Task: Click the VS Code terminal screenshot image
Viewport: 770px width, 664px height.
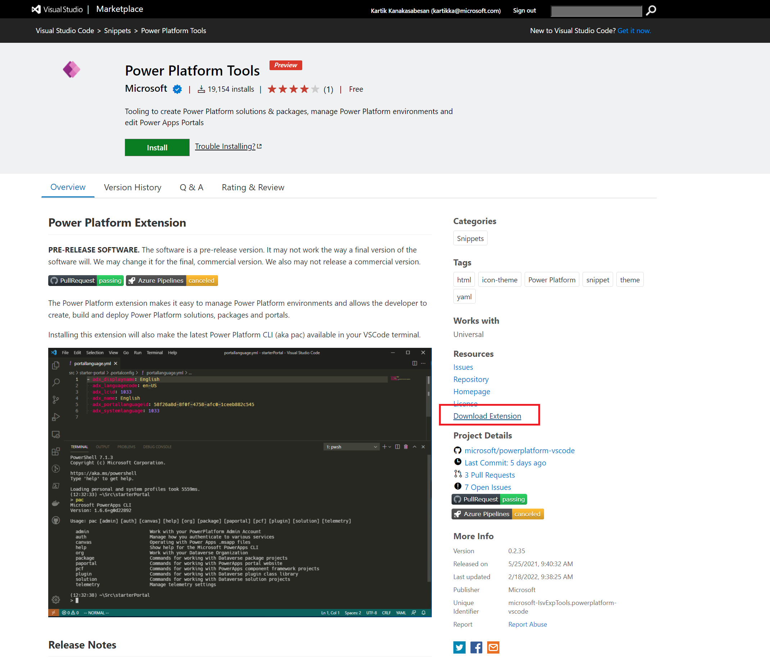Action: [x=240, y=482]
